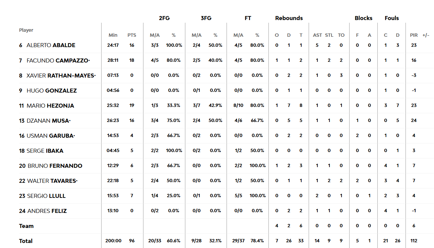This screenshot has height=248, width=434.
Task: Select Usman Garuba player name
Action: pos(51,136)
